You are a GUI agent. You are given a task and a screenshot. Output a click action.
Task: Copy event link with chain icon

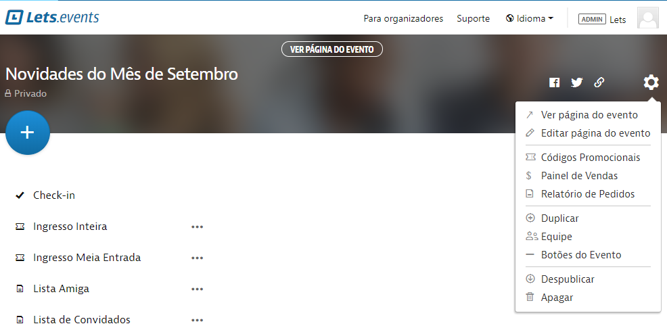click(x=599, y=83)
